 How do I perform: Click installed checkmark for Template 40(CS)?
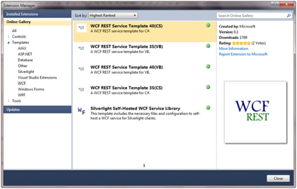click(208, 25)
